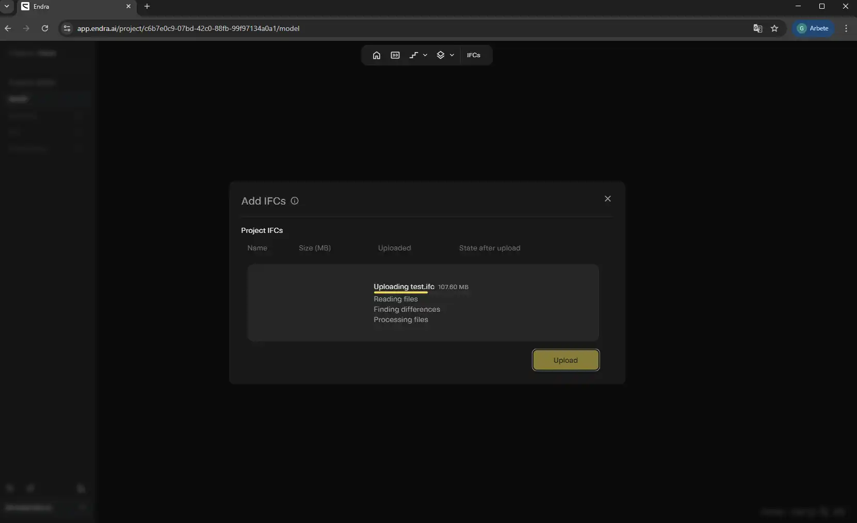Open the Chrome three-dot menu

(x=846, y=28)
